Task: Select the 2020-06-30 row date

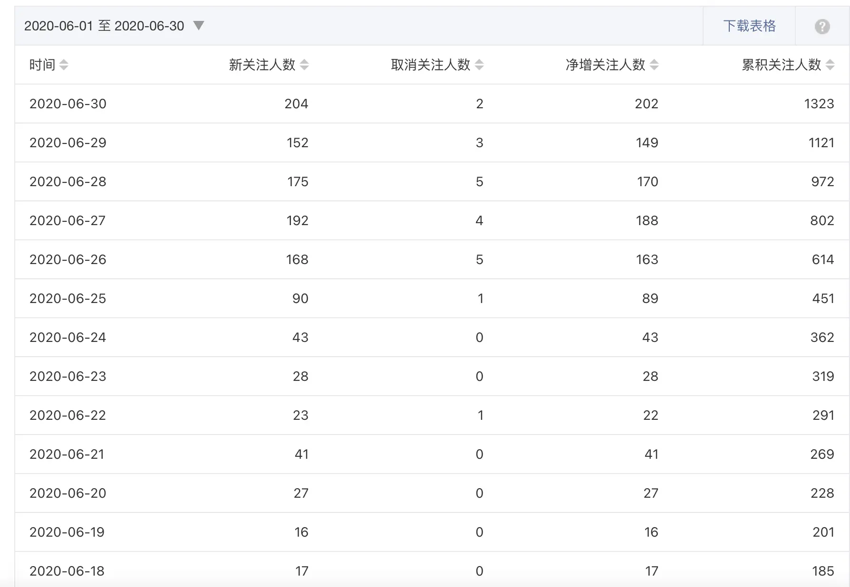Action: [x=68, y=104]
